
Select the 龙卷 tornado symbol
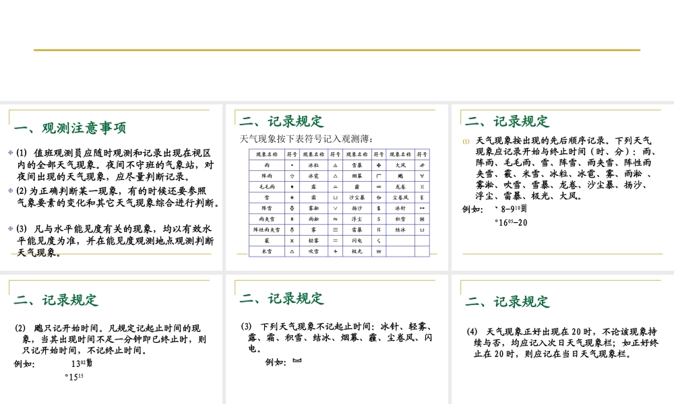click(422, 187)
